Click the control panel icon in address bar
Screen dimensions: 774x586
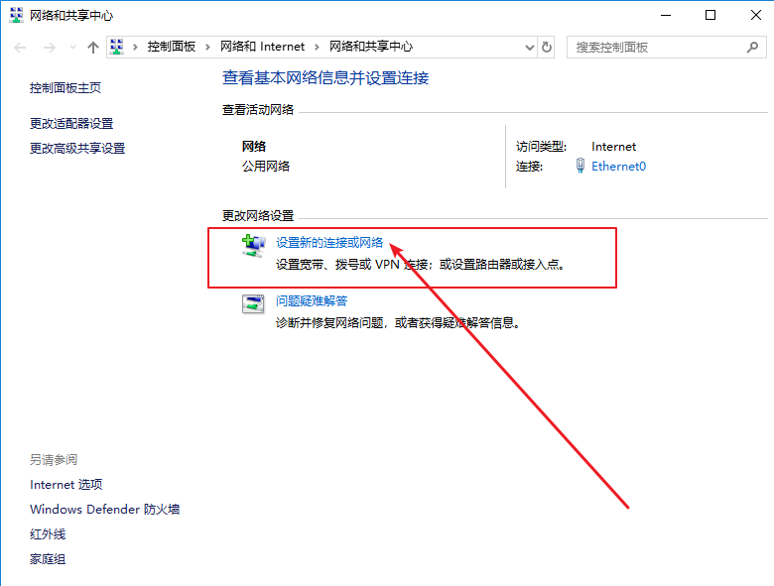tap(118, 47)
